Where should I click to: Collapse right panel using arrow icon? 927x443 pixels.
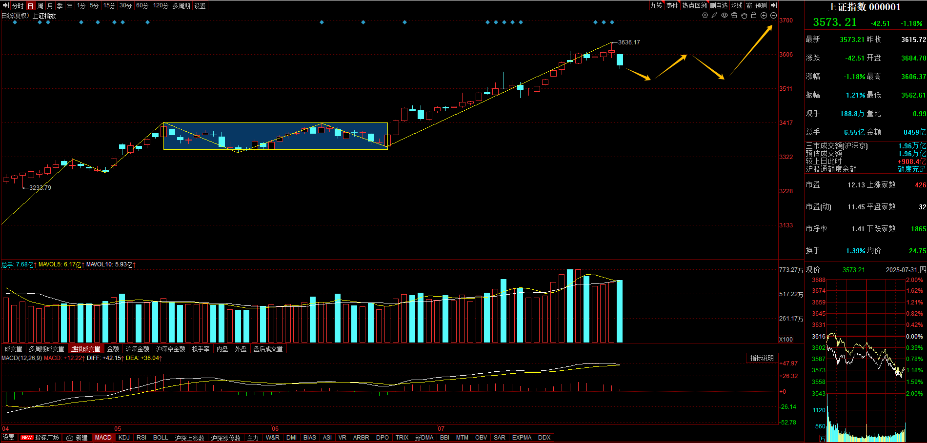(x=774, y=5)
